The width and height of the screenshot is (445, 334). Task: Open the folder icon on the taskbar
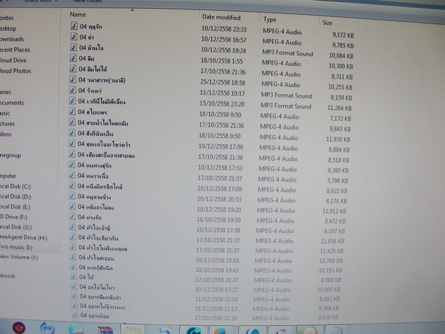pyautogui.click(x=132, y=329)
